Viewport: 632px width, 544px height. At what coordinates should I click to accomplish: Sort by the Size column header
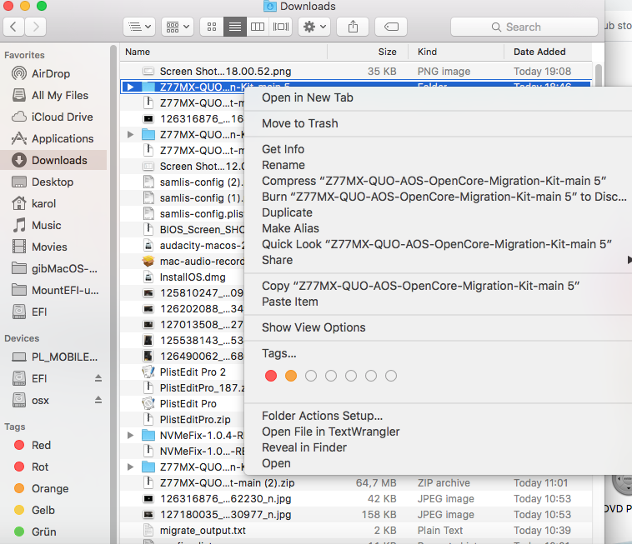(x=368, y=52)
